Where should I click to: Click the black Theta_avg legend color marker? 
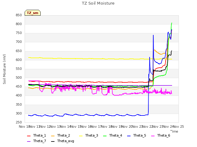[x=53, y=141]
